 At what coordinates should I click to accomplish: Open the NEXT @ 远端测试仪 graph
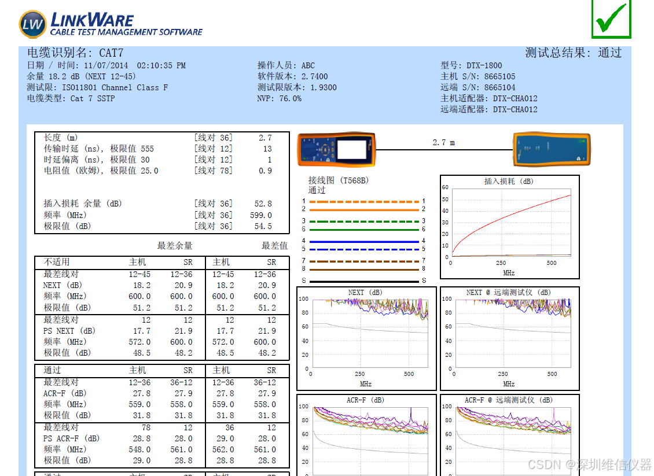tap(509, 338)
